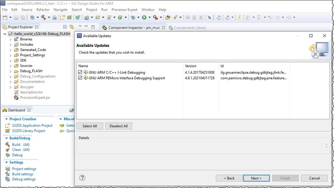Click the Select All button

coord(90,126)
